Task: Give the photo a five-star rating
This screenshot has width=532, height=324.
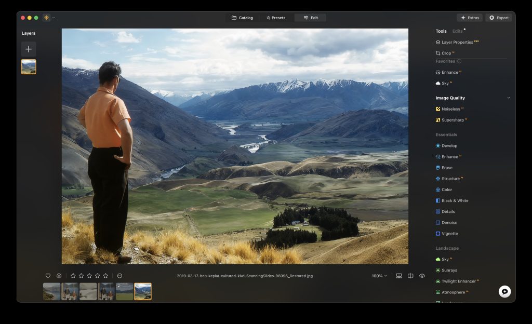Action: (106, 276)
